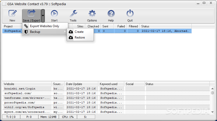Select Restore backup option
This screenshot has width=217, height=121.
(80, 37)
